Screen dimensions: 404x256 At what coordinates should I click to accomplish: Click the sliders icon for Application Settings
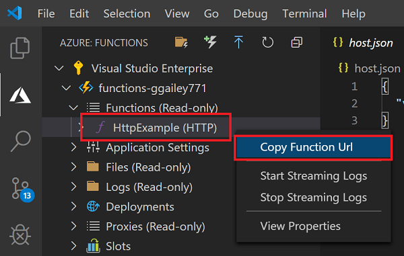[x=93, y=147]
